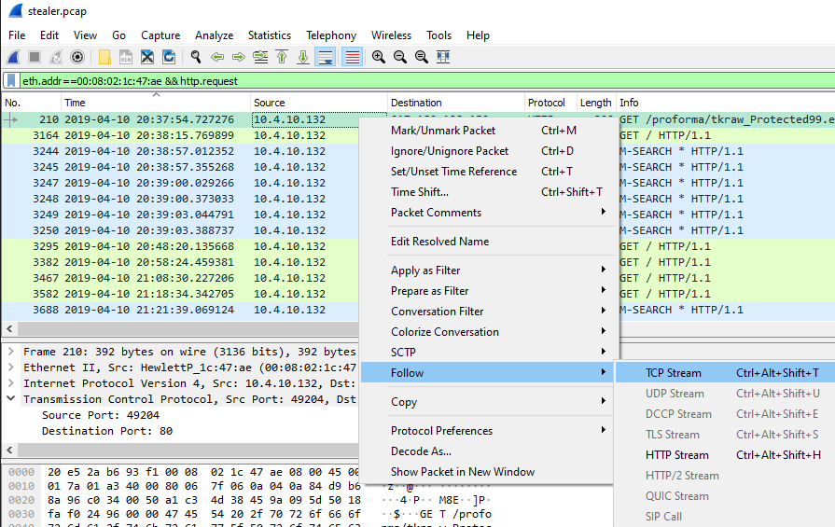Zoom out on packet text
835x527 pixels.
pos(400,57)
